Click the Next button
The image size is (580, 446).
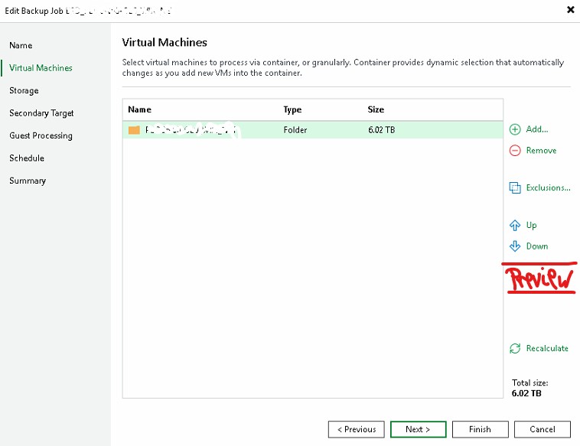pyautogui.click(x=418, y=429)
